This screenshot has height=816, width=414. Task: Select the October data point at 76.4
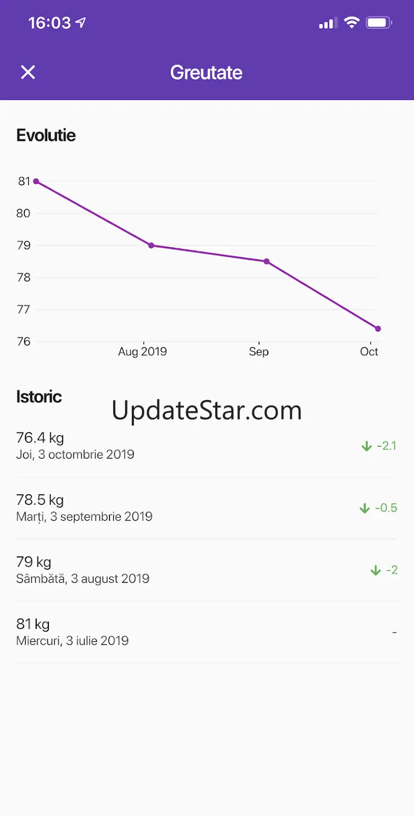click(378, 329)
